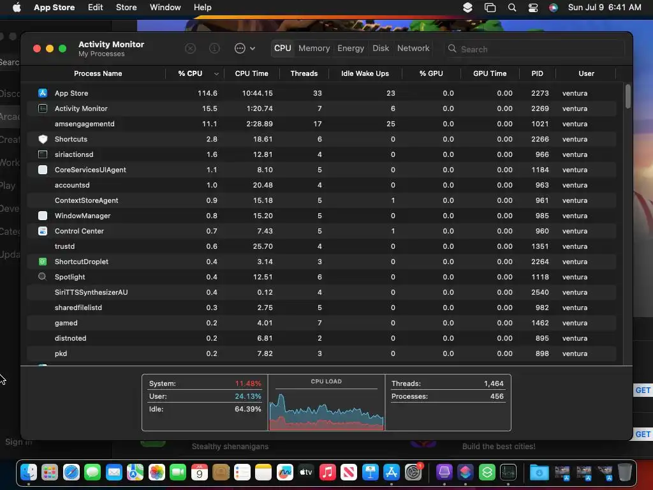The width and height of the screenshot is (653, 490).
Task: Select the gamed process row
Action: [x=321, y=323]
